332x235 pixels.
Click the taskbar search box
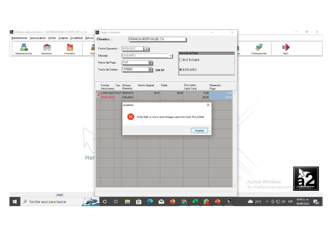click(51, 202)
